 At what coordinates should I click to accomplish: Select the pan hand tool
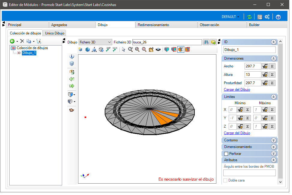point(151,49)
